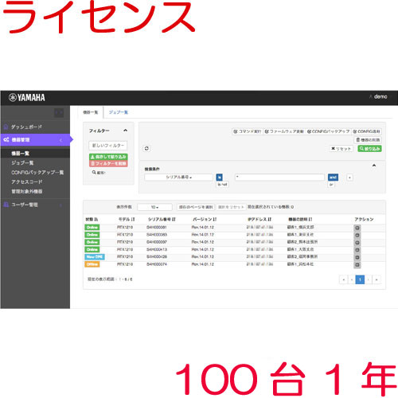Go to the first page with «
Viewport: 398px width, 398px height.
click(x=344, y=279)
